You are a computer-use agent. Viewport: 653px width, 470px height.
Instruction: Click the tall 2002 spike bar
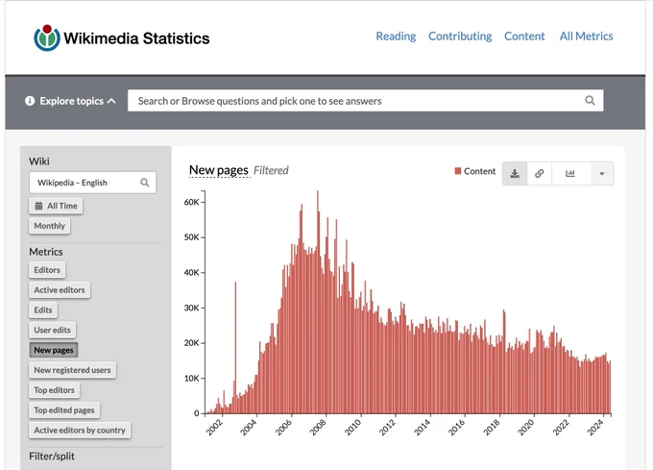(235, 348)
